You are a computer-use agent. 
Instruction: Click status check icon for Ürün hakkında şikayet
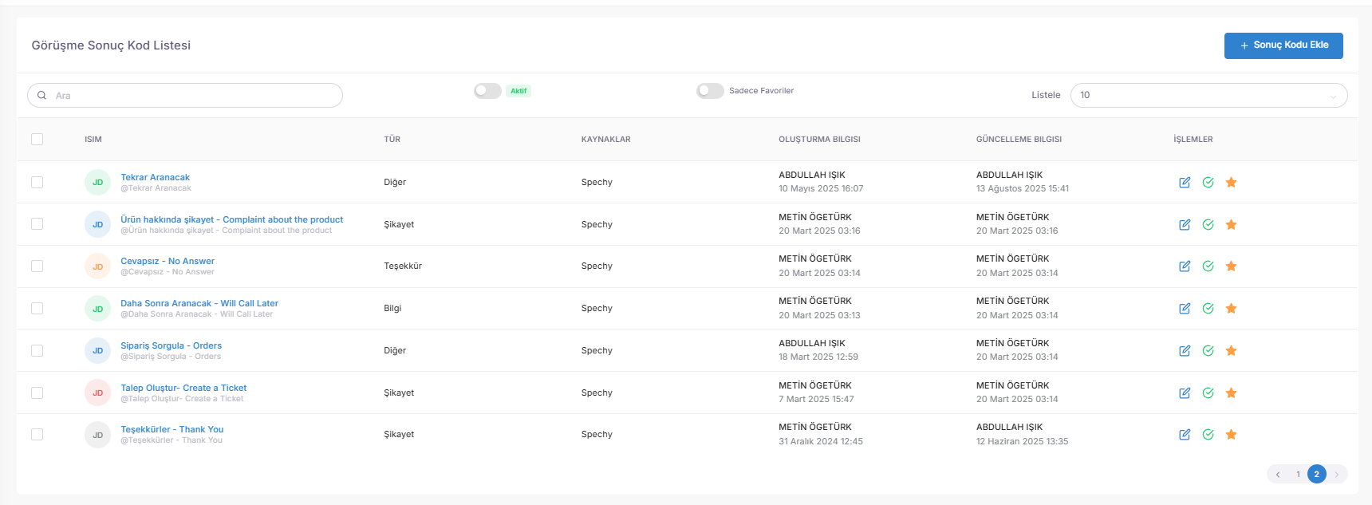tap(1208, 225)
